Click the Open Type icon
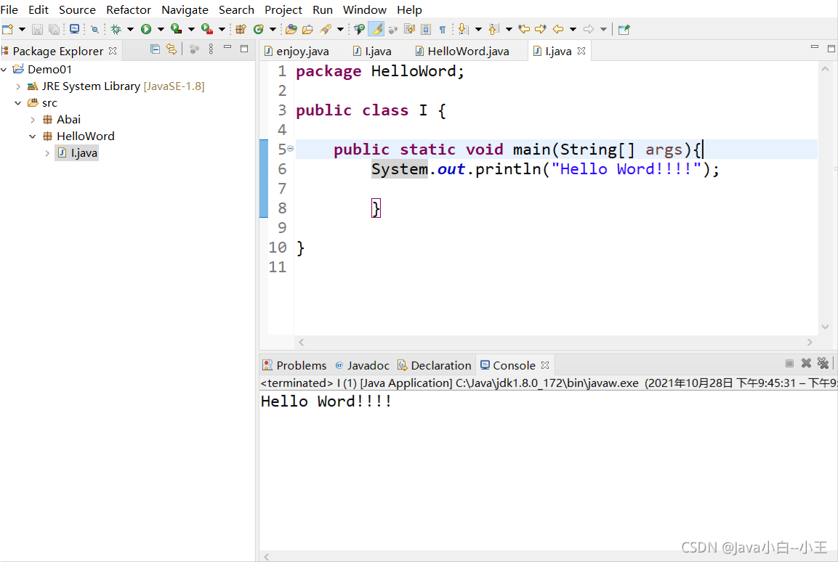 [291, 29]
